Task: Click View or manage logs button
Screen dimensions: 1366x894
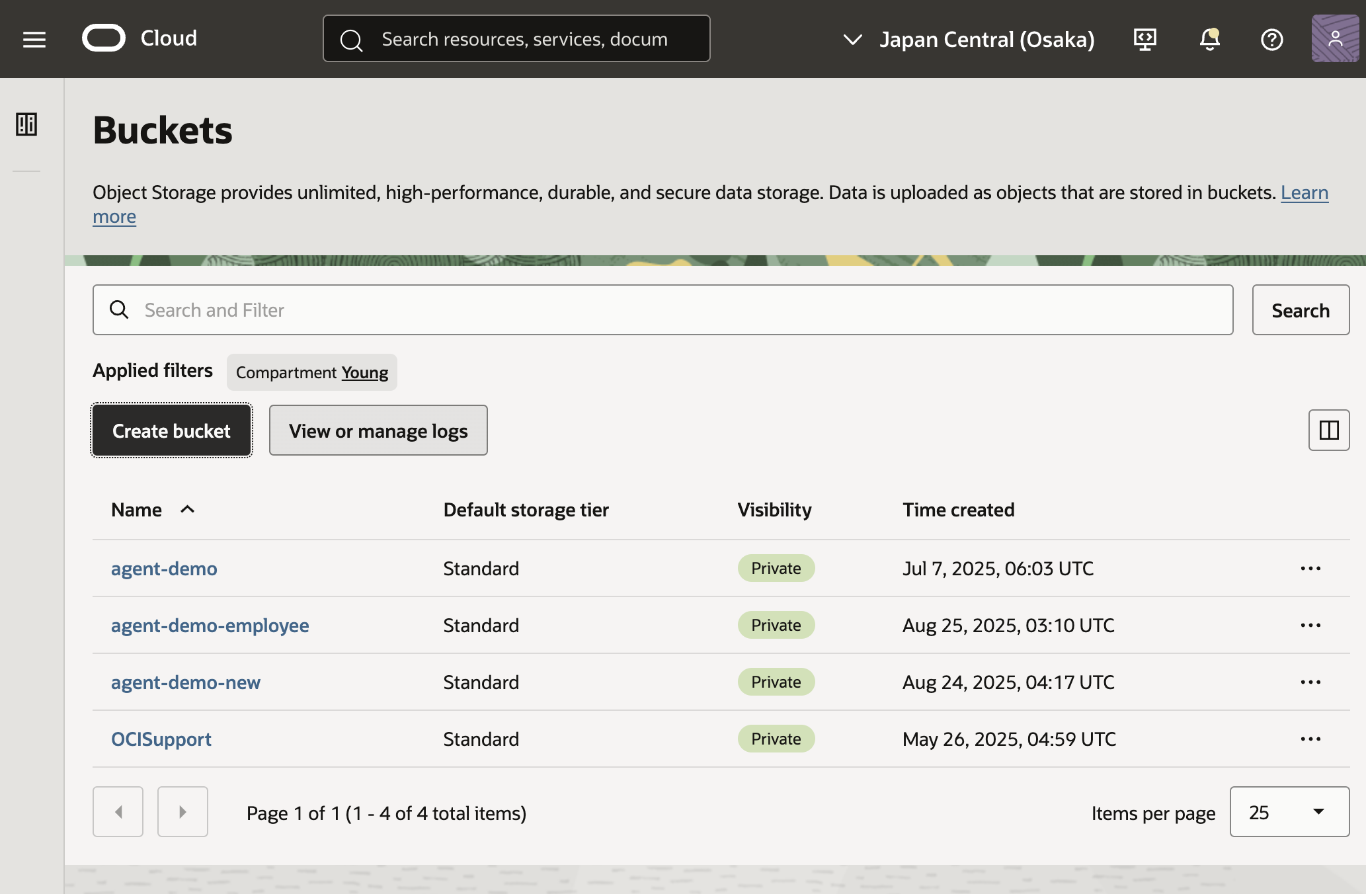Action: tap(378, 430)
